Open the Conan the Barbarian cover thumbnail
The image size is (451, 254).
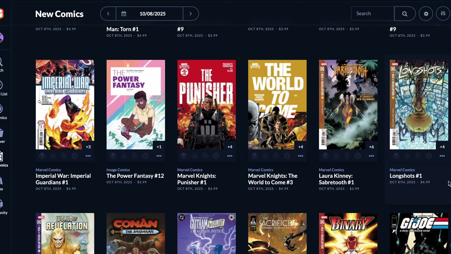point(136,234)
